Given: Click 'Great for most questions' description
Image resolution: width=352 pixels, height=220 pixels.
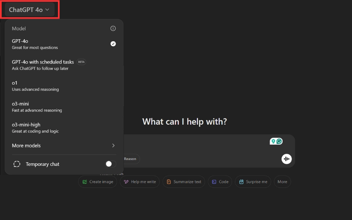Looking at the screenshot, I should 35,47.
